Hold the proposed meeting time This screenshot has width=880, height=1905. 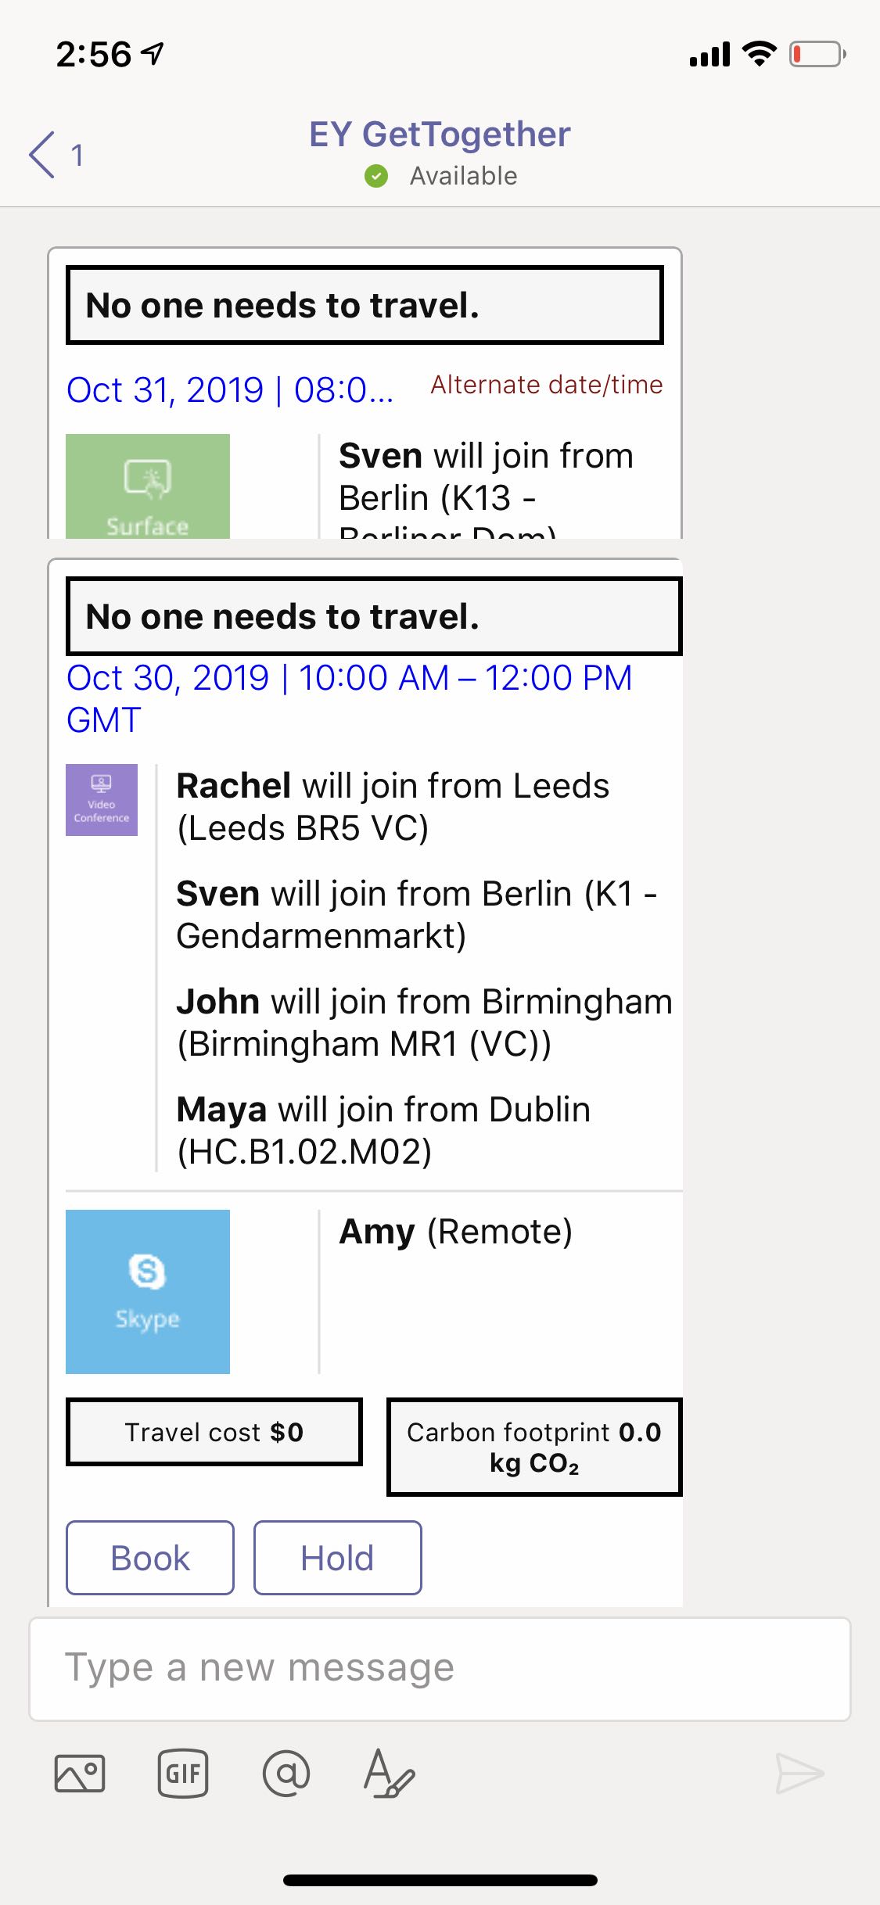tap(336, 1557)
